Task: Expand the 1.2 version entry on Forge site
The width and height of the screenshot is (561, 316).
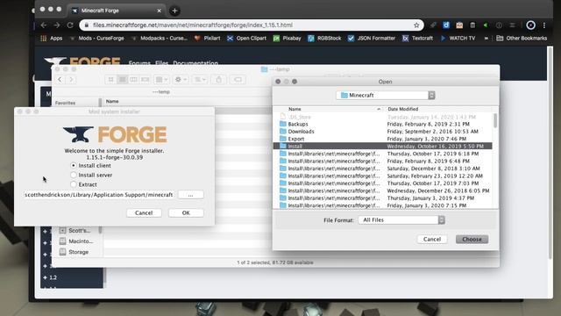Action: 51,277
